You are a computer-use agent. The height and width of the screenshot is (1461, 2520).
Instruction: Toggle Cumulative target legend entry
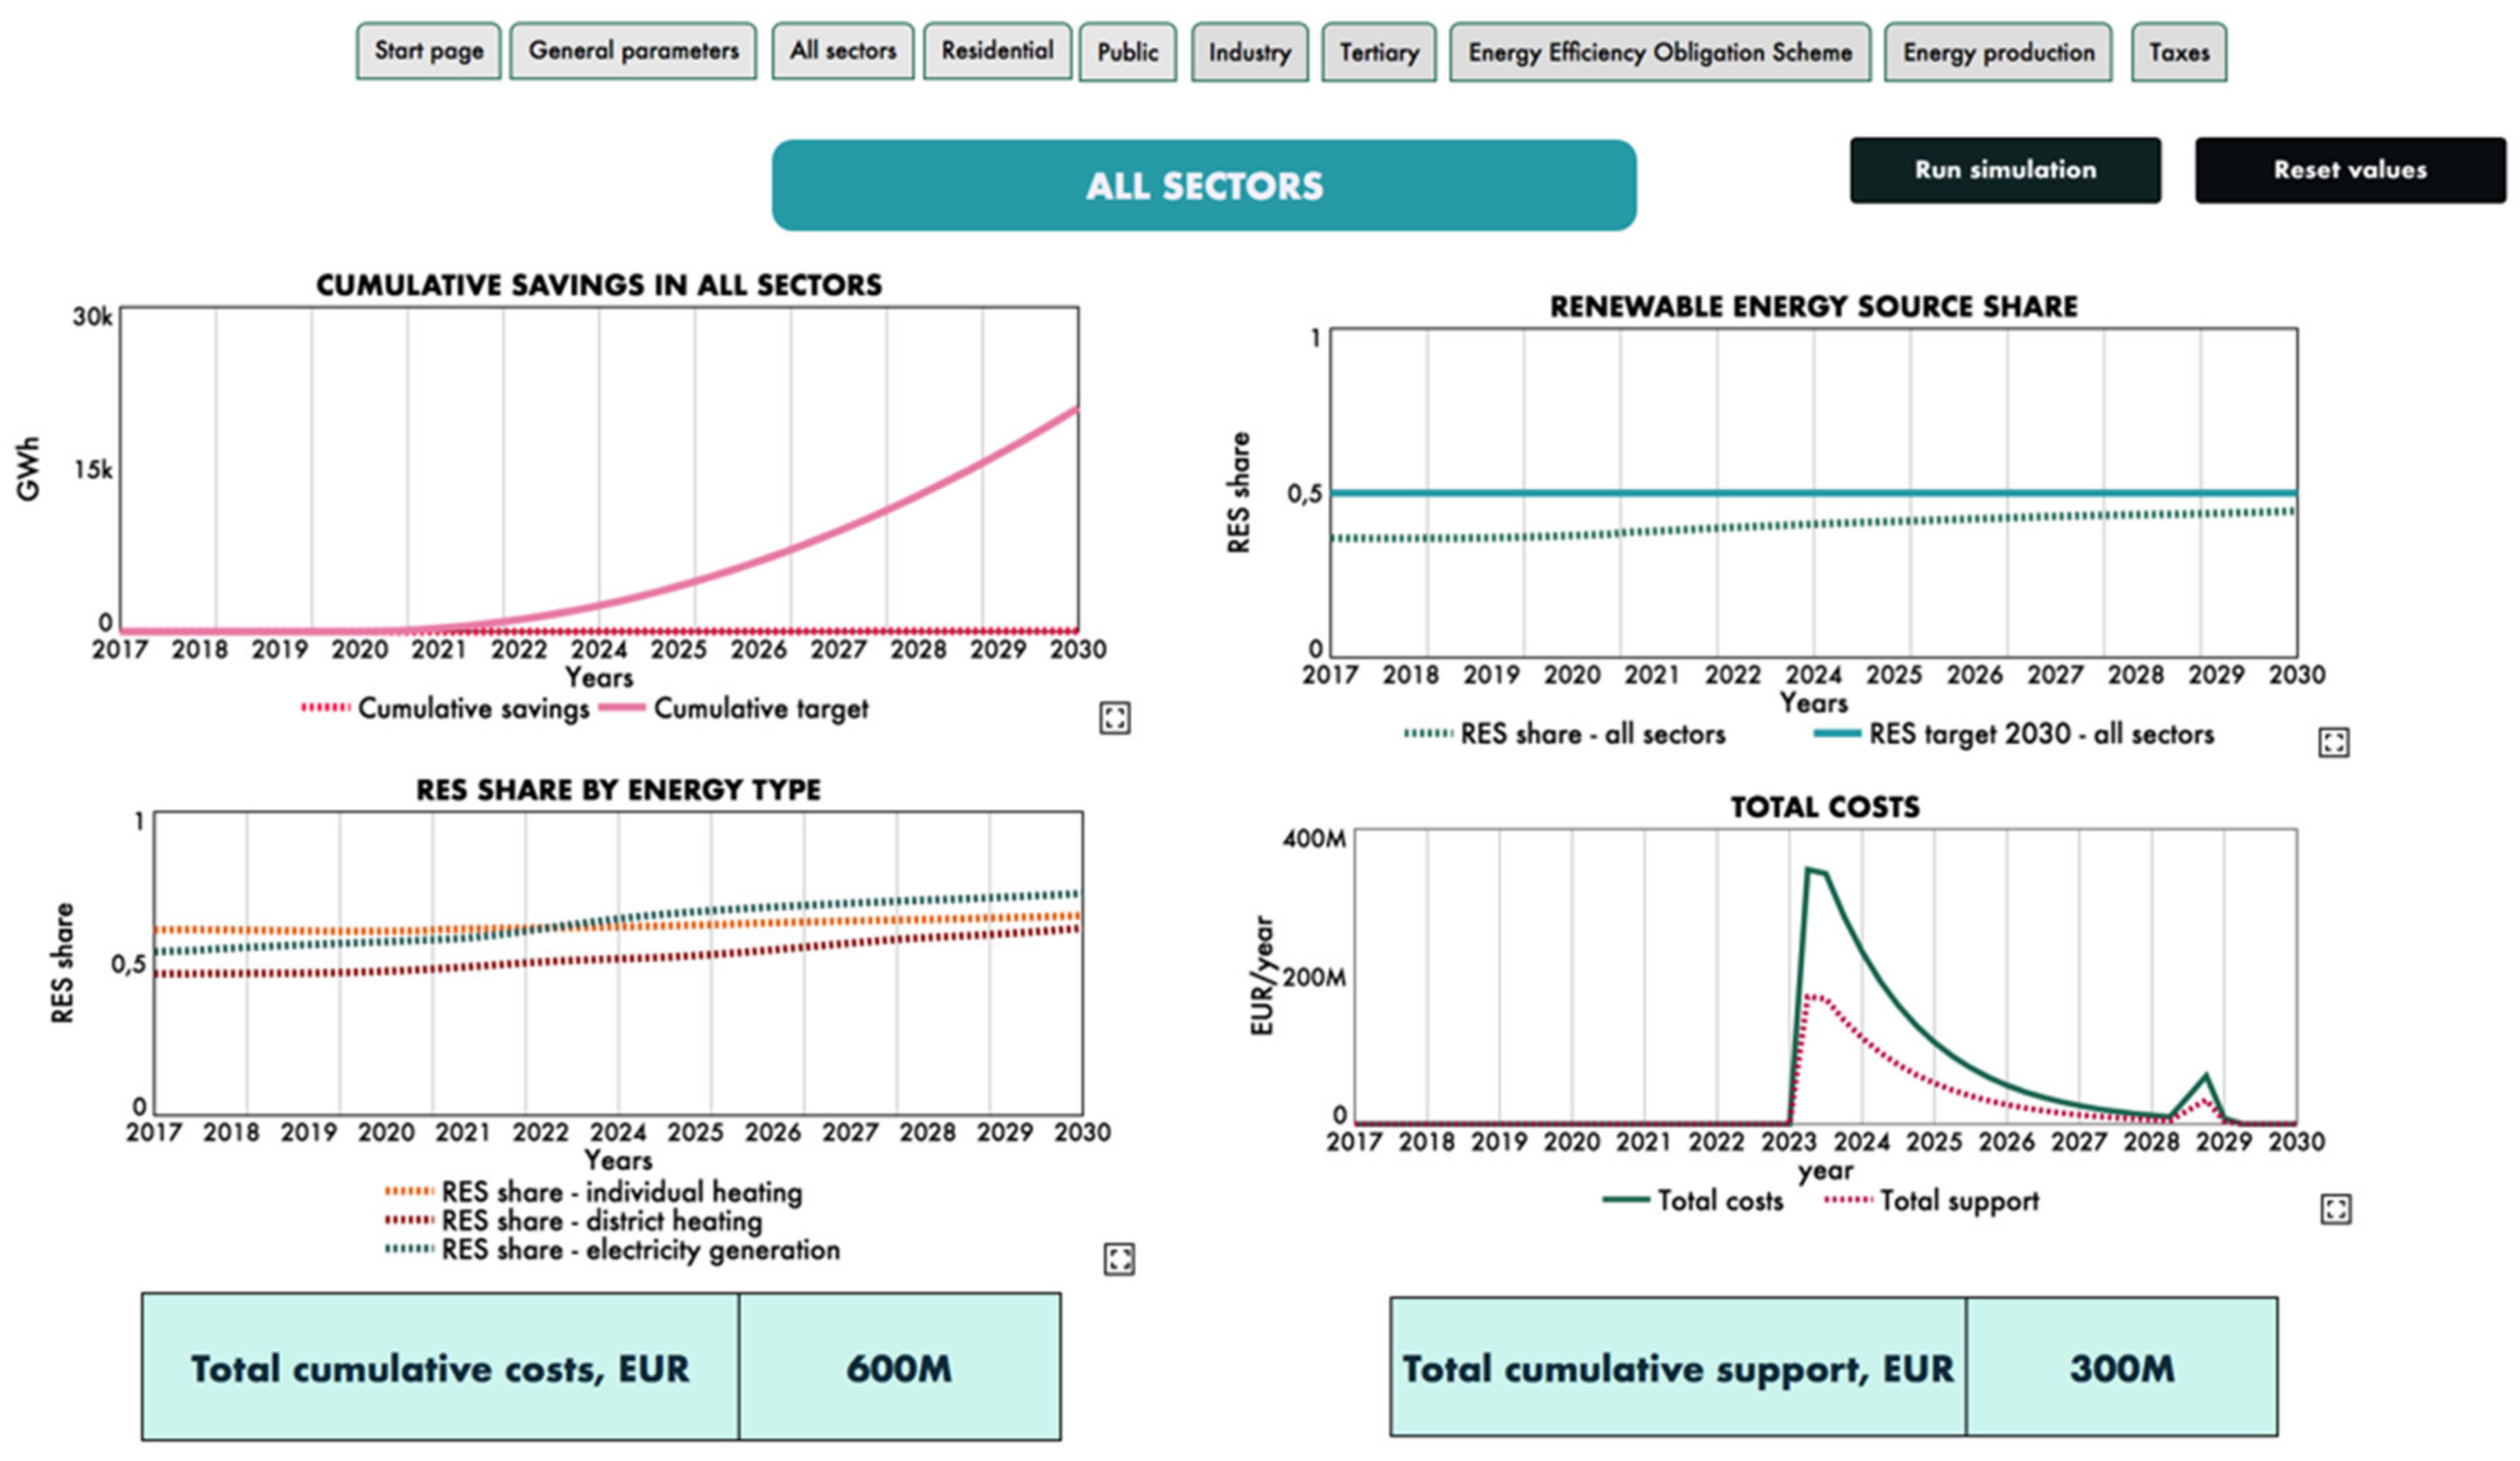coord(759,709)
